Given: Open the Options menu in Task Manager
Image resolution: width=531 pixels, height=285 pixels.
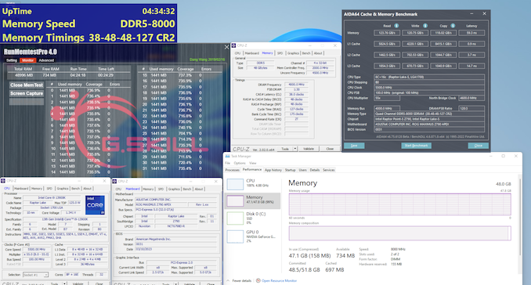Looking at the screenshot, I should tap(240, 163).
